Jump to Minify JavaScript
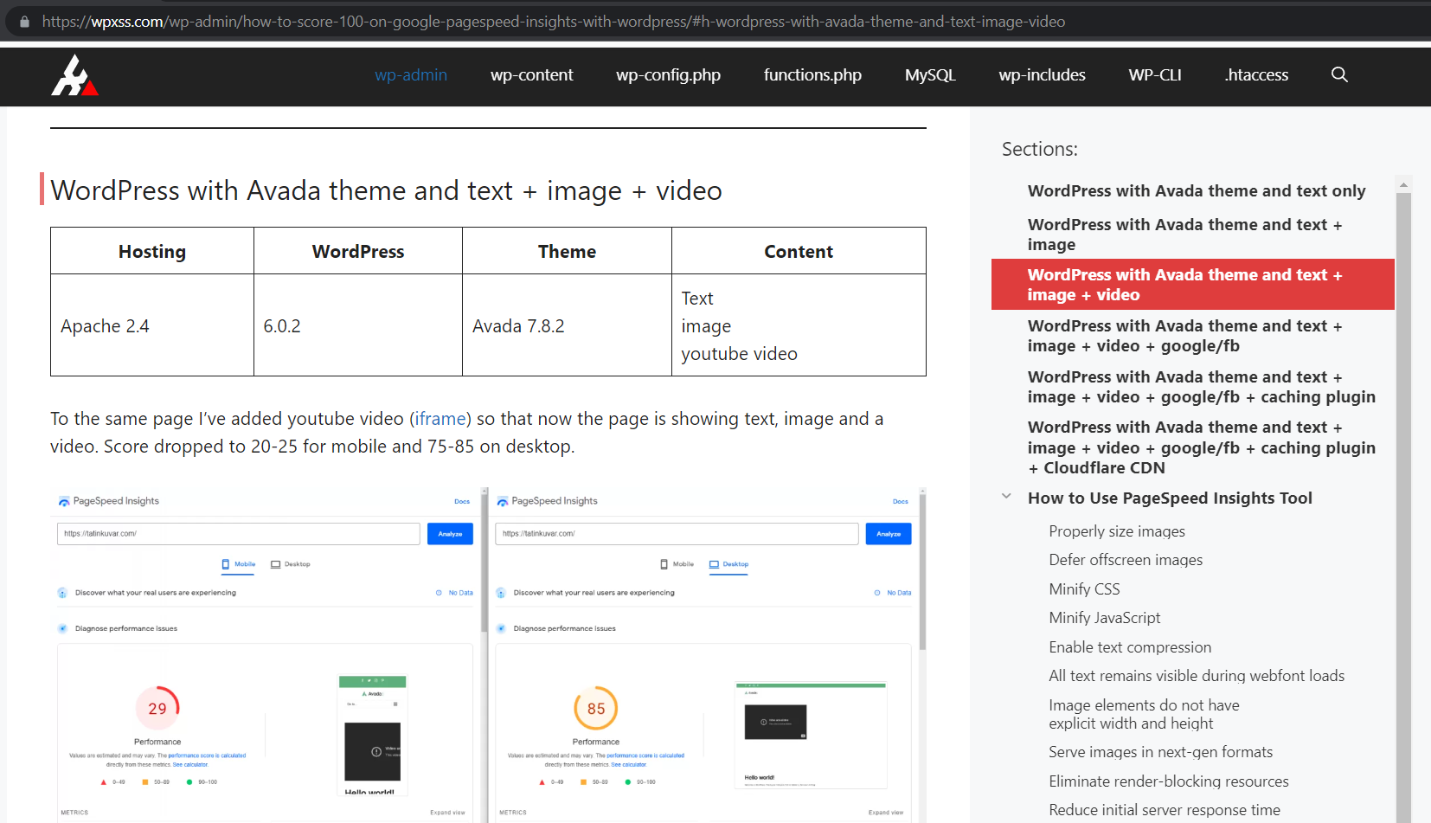Viewport: 1431px width, 823px height. point(1105,618)
